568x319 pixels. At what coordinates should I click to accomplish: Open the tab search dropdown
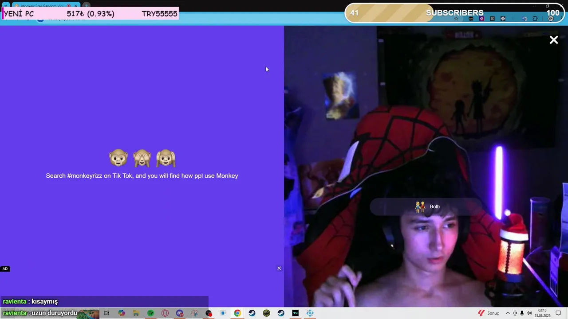tap(6, 6)
